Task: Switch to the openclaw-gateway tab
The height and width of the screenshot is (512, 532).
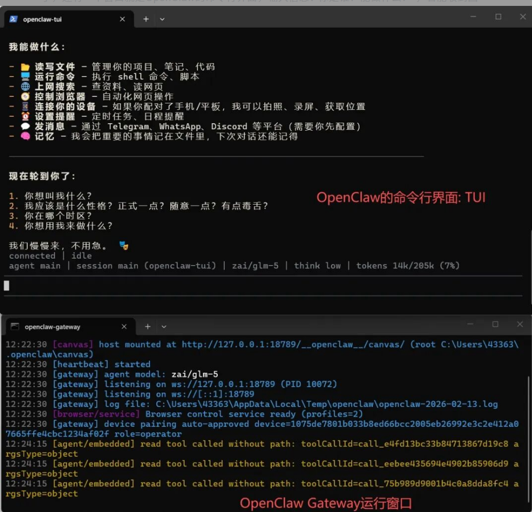Action: point(71,327)
